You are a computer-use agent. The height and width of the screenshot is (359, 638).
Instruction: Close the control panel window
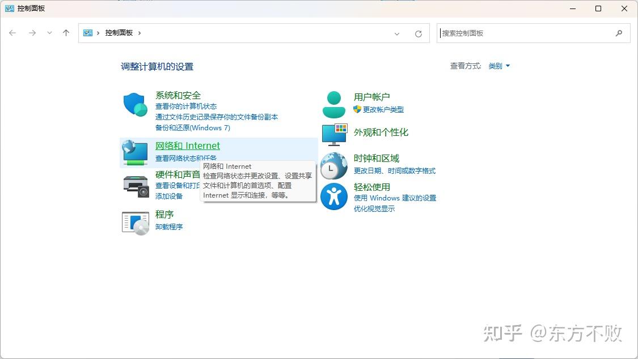[x=624, y=8]
